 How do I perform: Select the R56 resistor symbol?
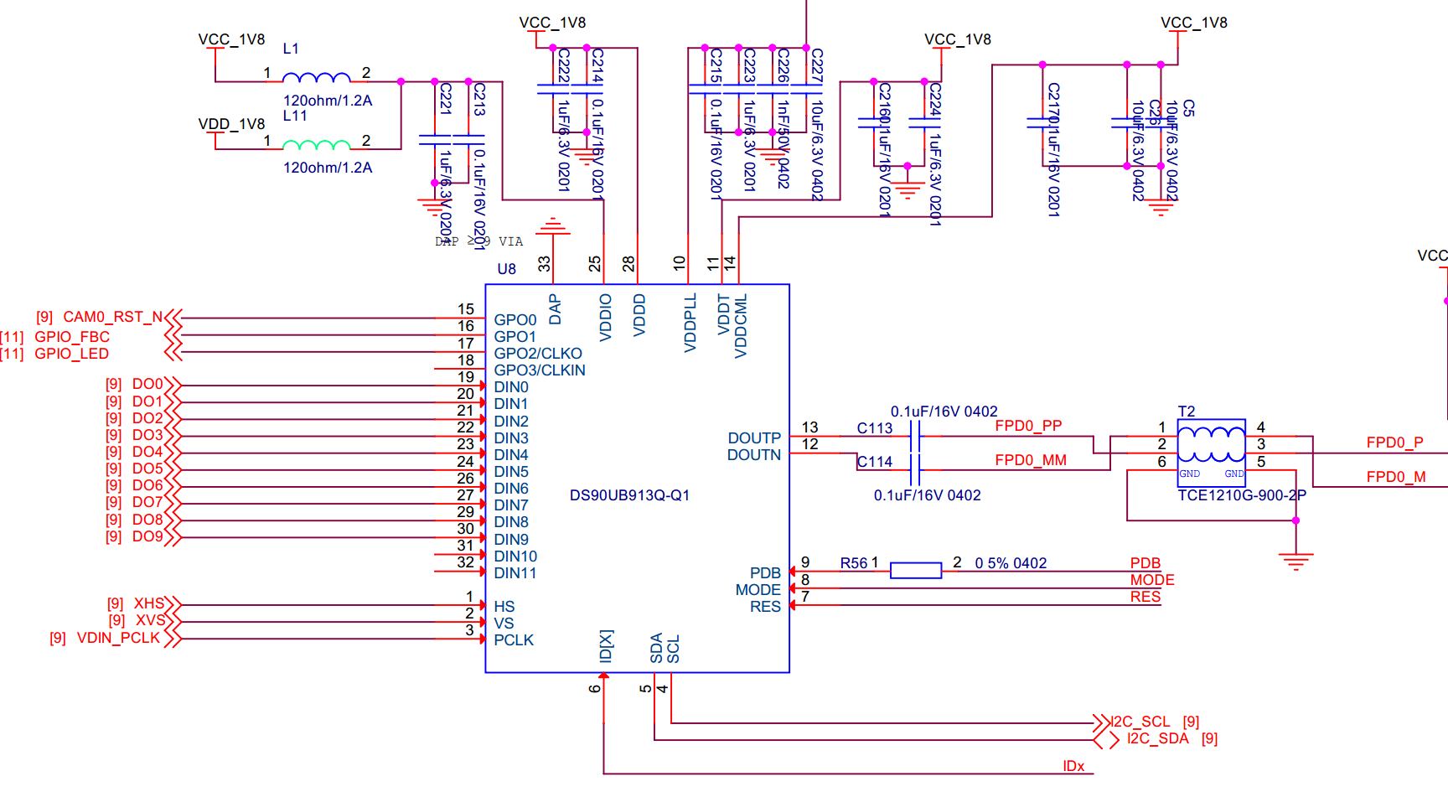point(915,571)
